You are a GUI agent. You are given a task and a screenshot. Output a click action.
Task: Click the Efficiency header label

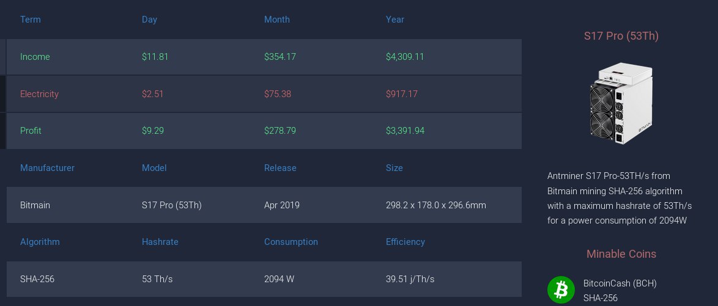point(405,241)
